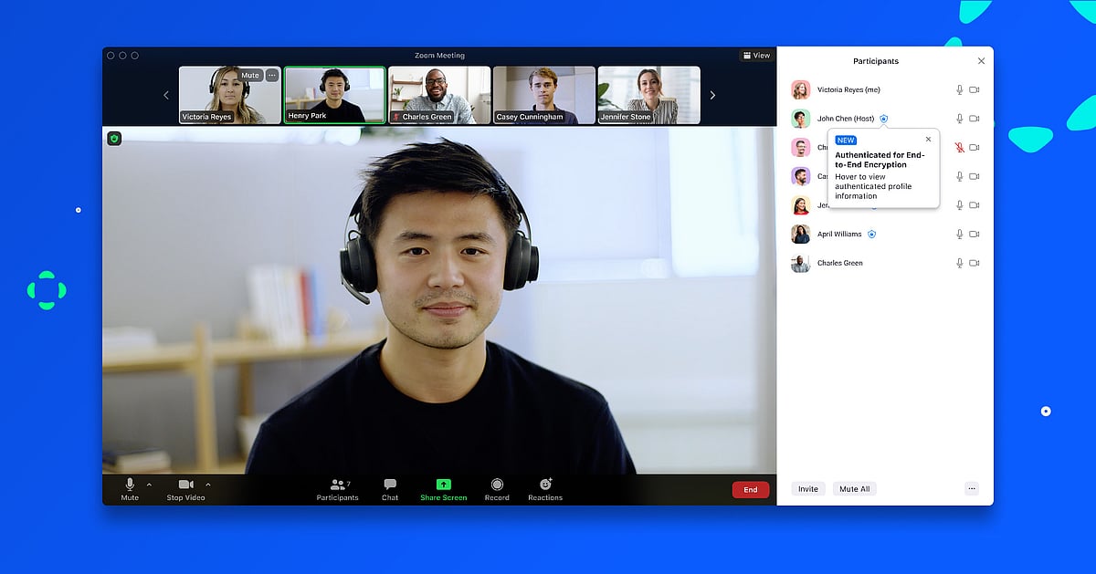This screenshot has width=1096, height=574.
Task: Click April Williams' verified shield icon
Action: pyautogui.click(x=870, y=235)
